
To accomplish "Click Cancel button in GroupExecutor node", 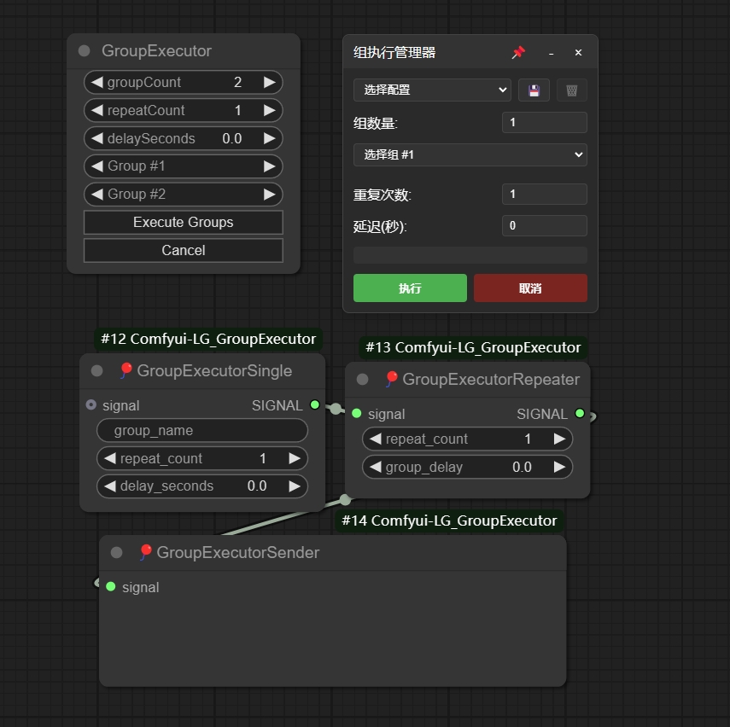I will [184, 250].
